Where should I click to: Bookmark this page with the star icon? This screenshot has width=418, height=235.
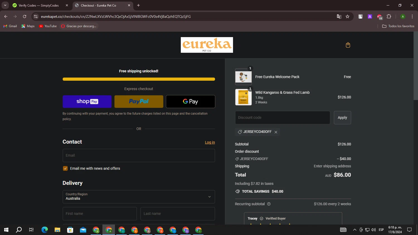(x=347, y=16)
